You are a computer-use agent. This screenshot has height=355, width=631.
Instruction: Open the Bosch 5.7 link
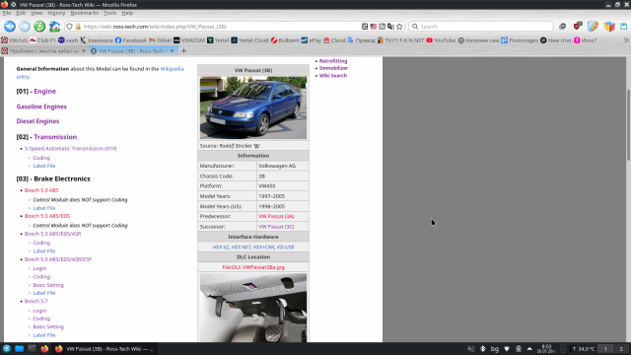[35, 301]
